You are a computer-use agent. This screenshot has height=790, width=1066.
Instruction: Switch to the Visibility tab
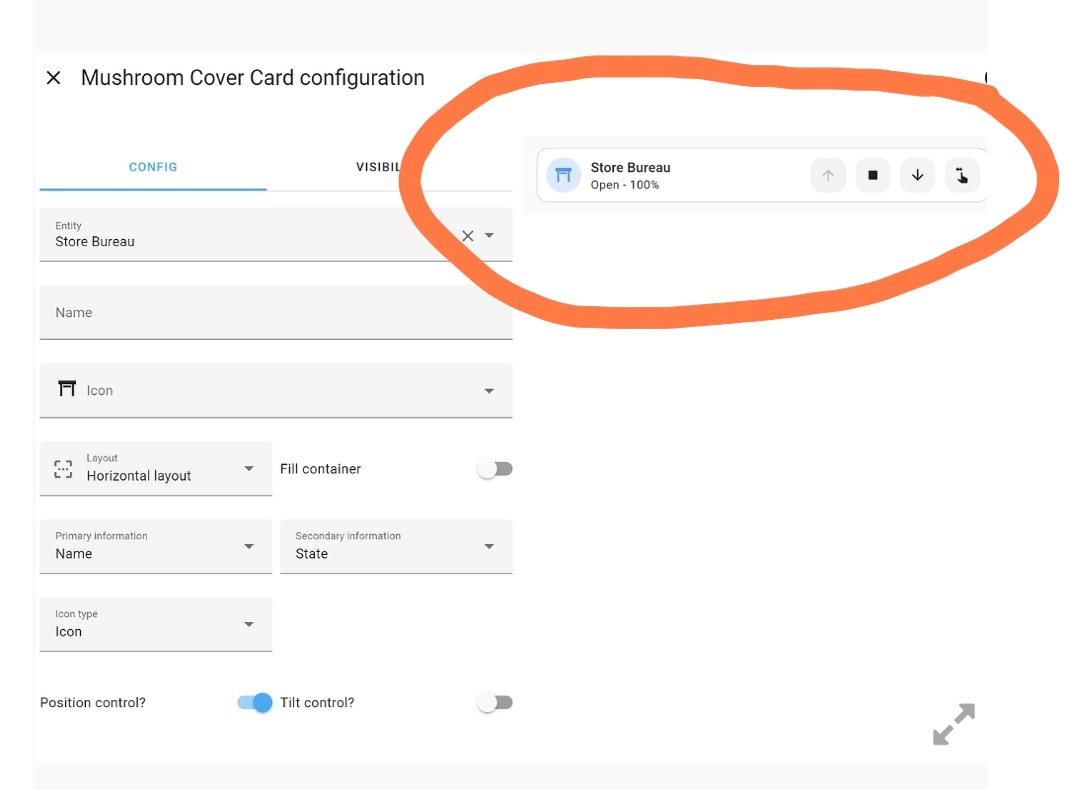tap(378, 167)
